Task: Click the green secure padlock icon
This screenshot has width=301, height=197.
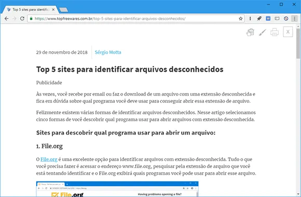Action: tap(31, 19)
